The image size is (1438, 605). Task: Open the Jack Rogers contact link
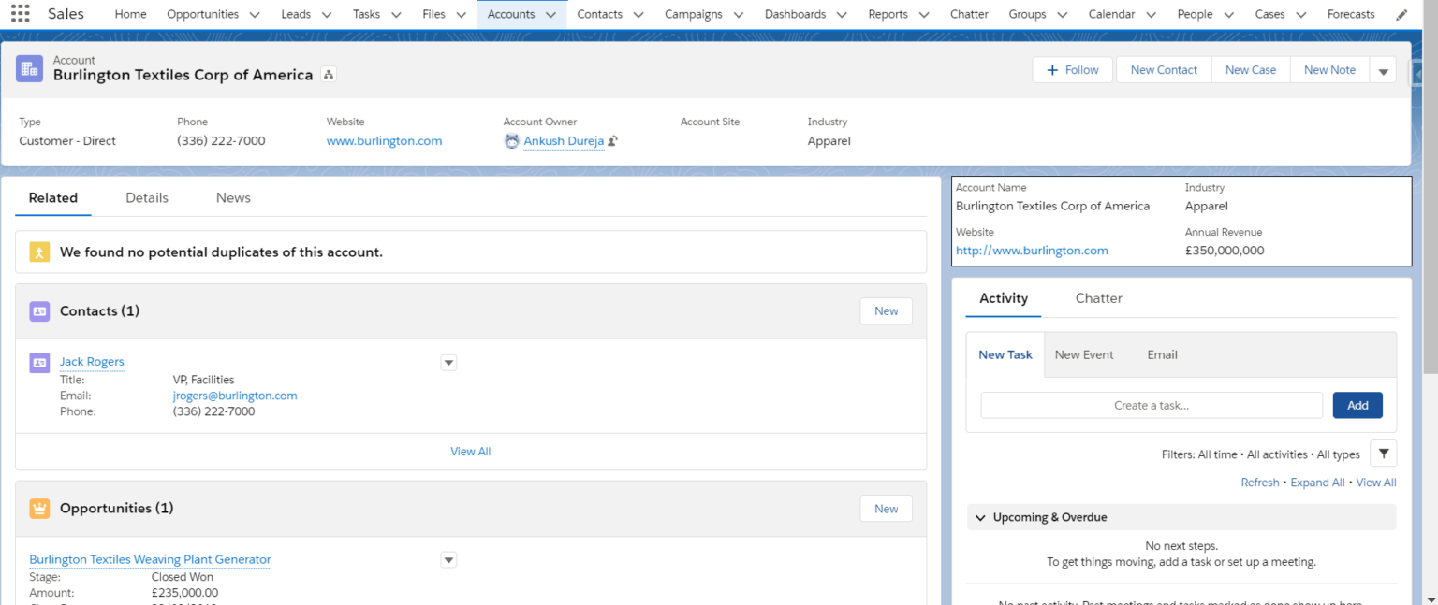[x=92, y=362]
